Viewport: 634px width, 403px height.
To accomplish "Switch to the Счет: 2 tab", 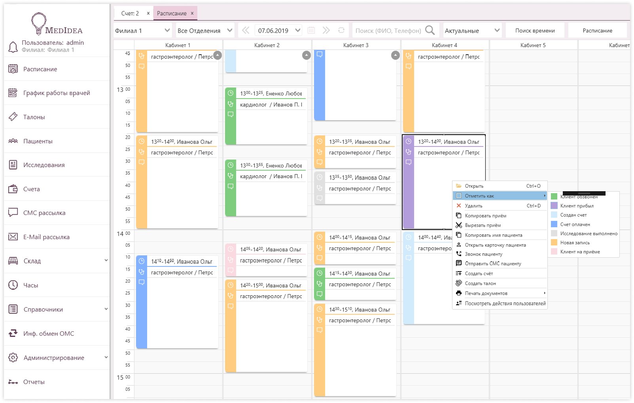I will [x=130, y=13].
